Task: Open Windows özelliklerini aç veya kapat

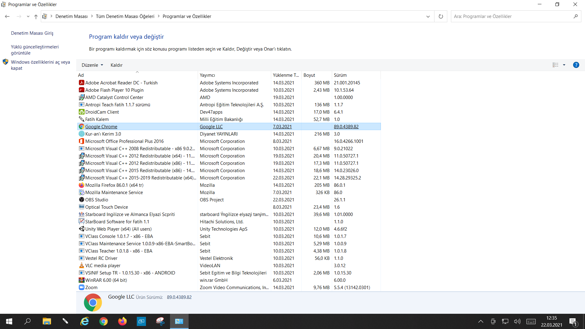Action: pos(41,65)
